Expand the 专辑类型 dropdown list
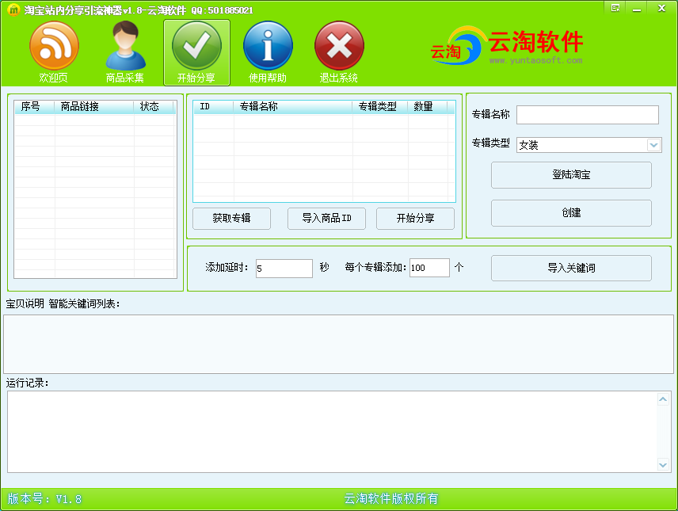The width and height of the screenshot is (678, 511). click(x=653, y=145)
